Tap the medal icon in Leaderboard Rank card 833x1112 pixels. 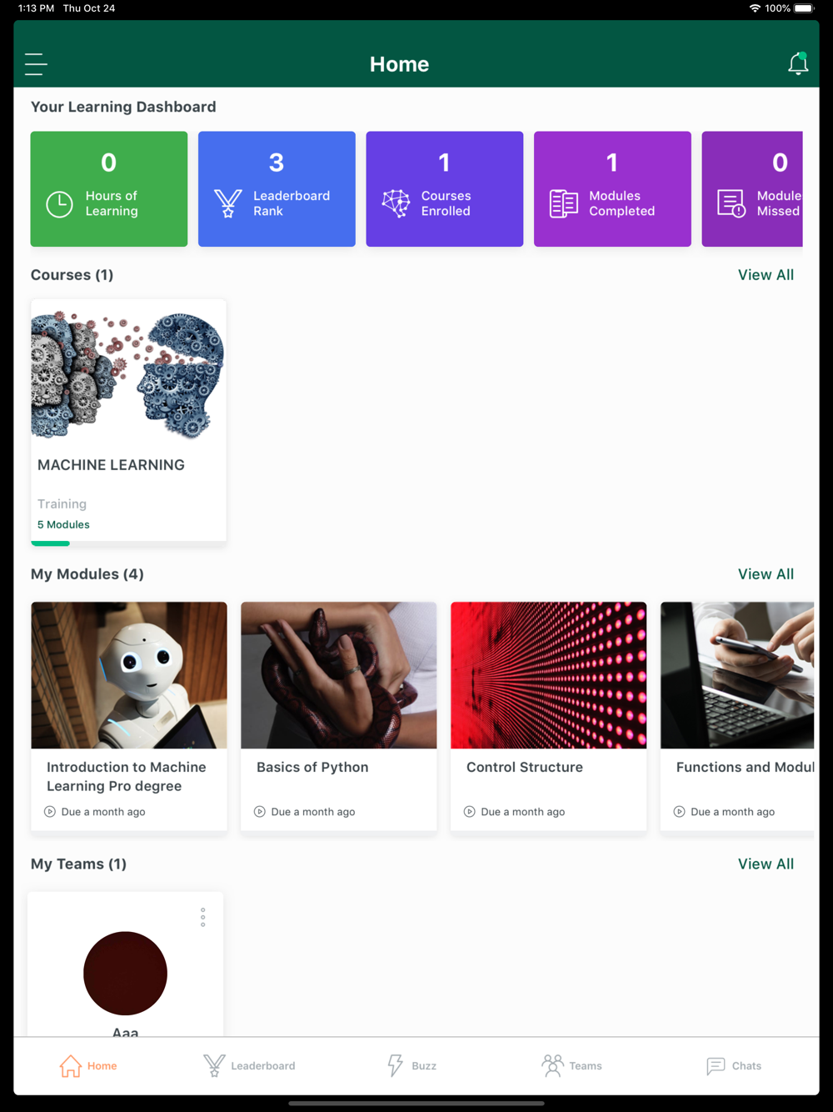click(x=227, y=203)
